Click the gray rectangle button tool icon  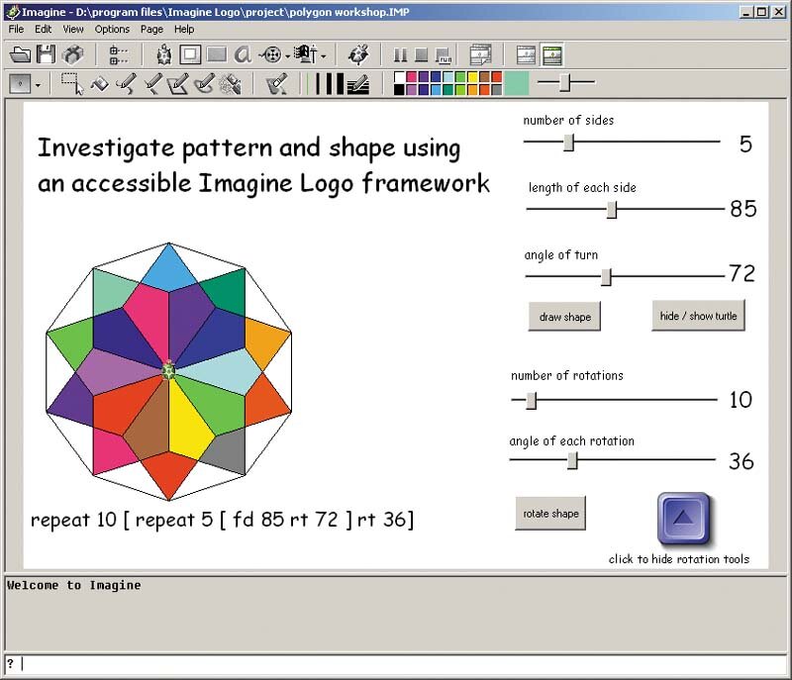pyautogui.click(x=217, y=54)
